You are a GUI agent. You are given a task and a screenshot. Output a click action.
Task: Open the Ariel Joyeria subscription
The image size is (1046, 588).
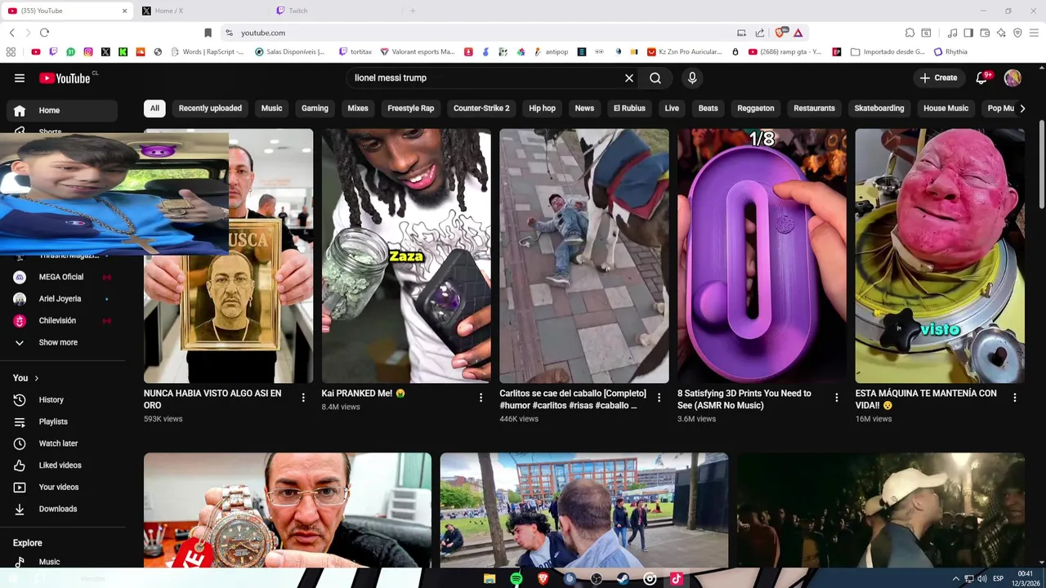tap(62, 299)
